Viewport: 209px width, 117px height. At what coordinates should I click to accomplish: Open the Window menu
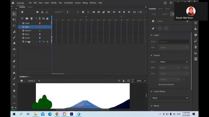click(x=93, y=3)
